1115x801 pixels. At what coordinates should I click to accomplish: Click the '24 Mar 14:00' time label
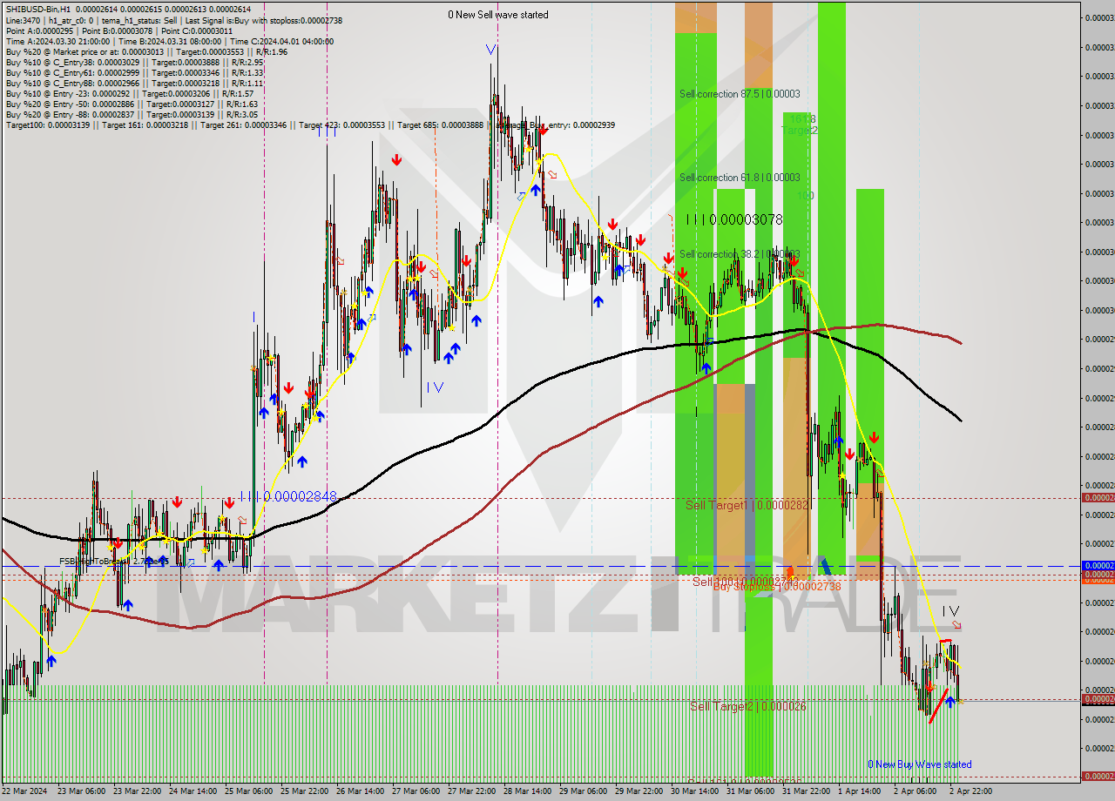[194, 791]
